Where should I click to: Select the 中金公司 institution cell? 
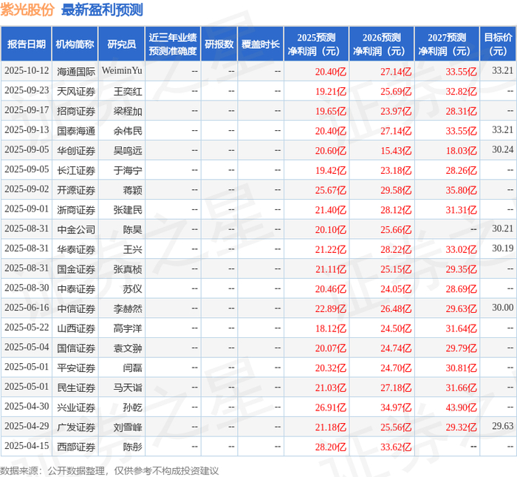pos(76,229)
